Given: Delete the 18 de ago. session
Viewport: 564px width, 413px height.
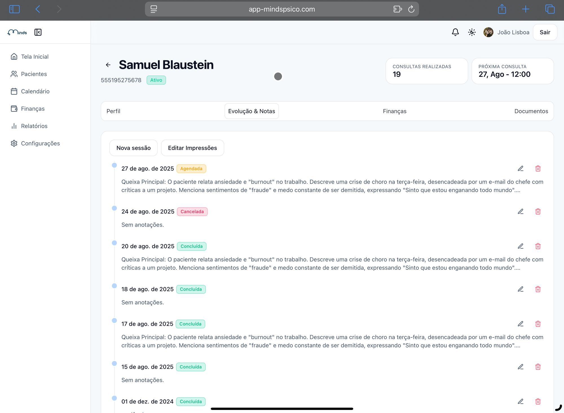Looking at the screenshot, I should coord(538,289).
